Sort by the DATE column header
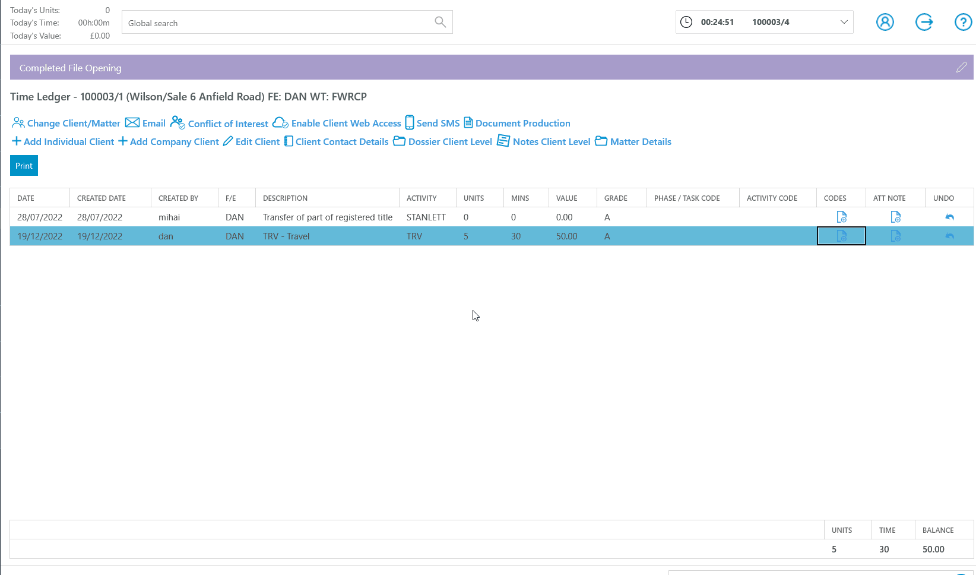Viewport: 976px width, 575px height. coord(40,198)
